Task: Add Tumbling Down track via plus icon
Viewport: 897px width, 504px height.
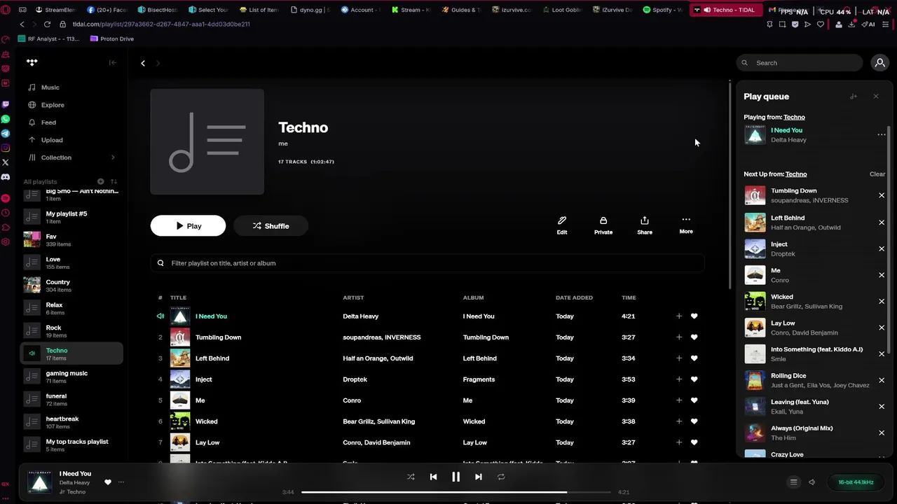Action: [678, 337]
